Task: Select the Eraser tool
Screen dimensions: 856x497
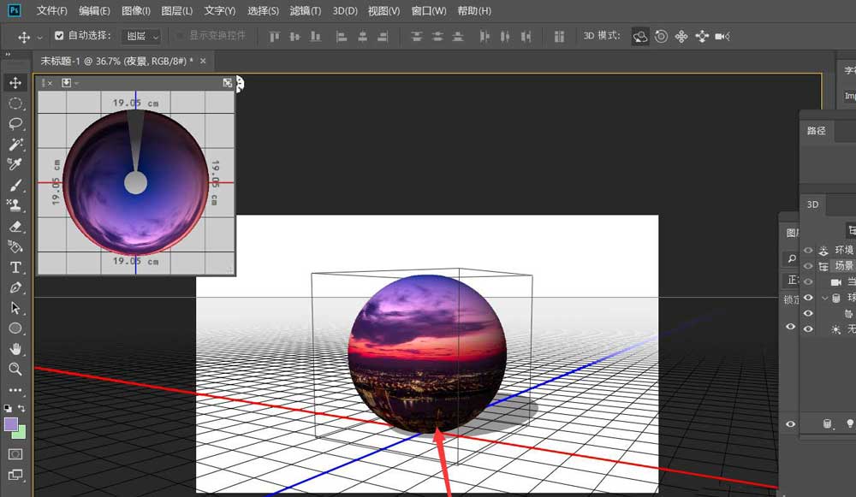Action: click(15, 226)
